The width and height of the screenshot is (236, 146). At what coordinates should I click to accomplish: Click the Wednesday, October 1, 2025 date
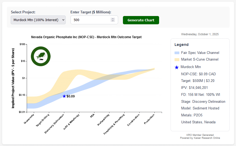200,34
